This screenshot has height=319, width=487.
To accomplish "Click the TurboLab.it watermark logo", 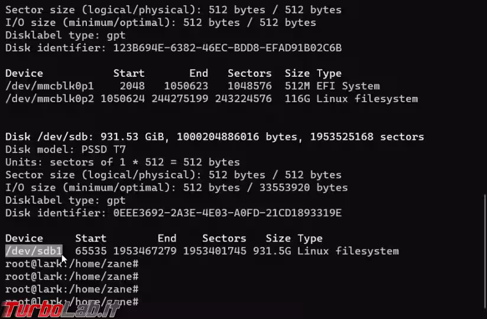I will coord(60,310).
